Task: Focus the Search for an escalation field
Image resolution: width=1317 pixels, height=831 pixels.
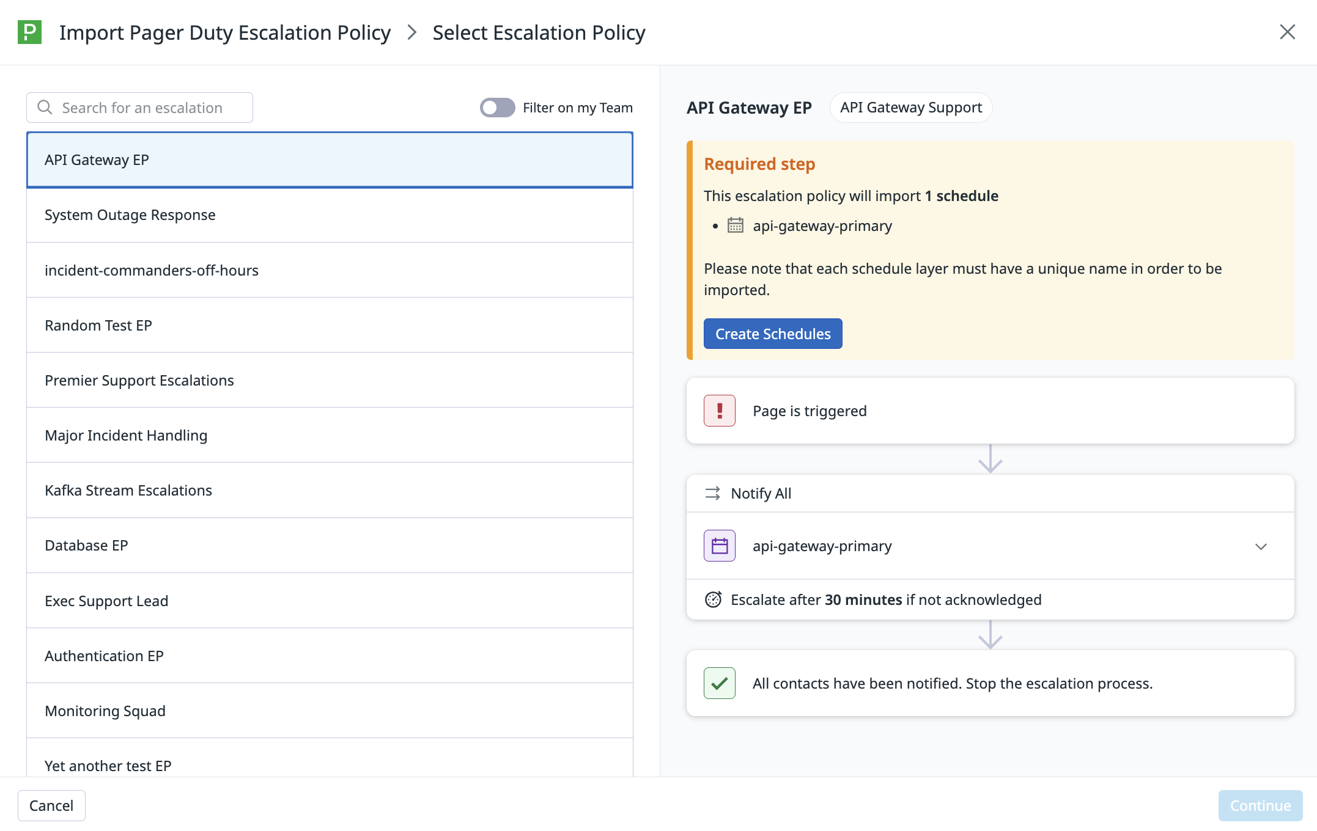Action: tap(150, 108)
